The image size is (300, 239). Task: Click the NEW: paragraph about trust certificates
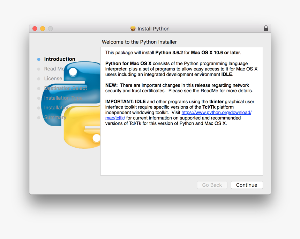[179, 88]
